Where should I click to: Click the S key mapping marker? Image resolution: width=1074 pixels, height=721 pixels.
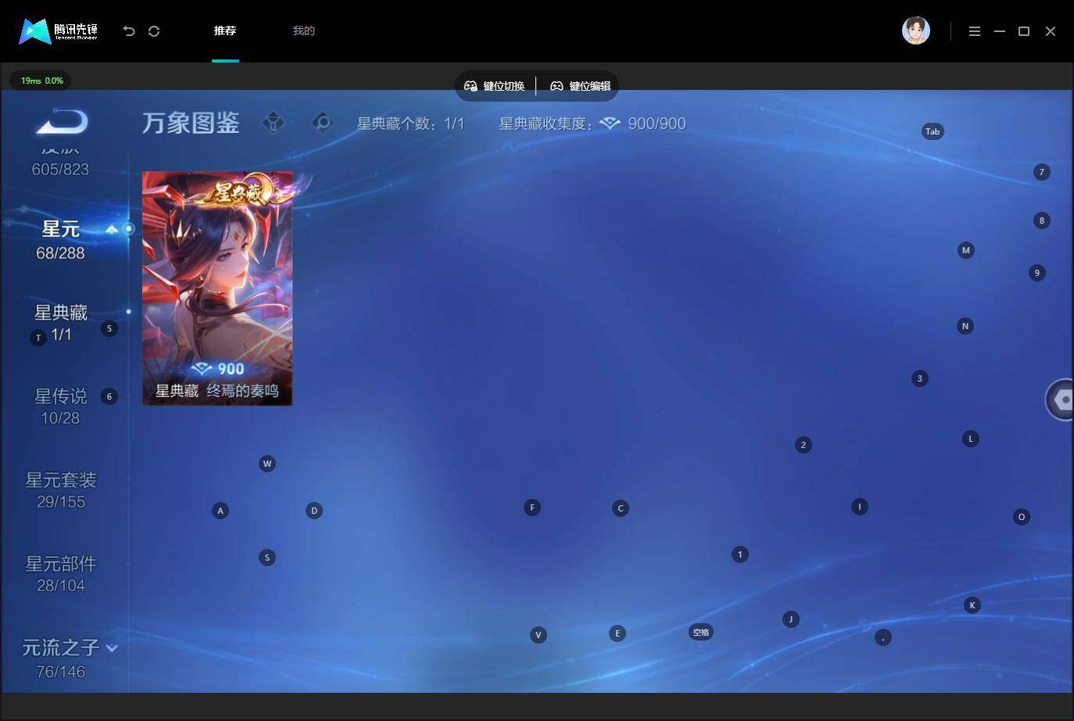(267, 558)
